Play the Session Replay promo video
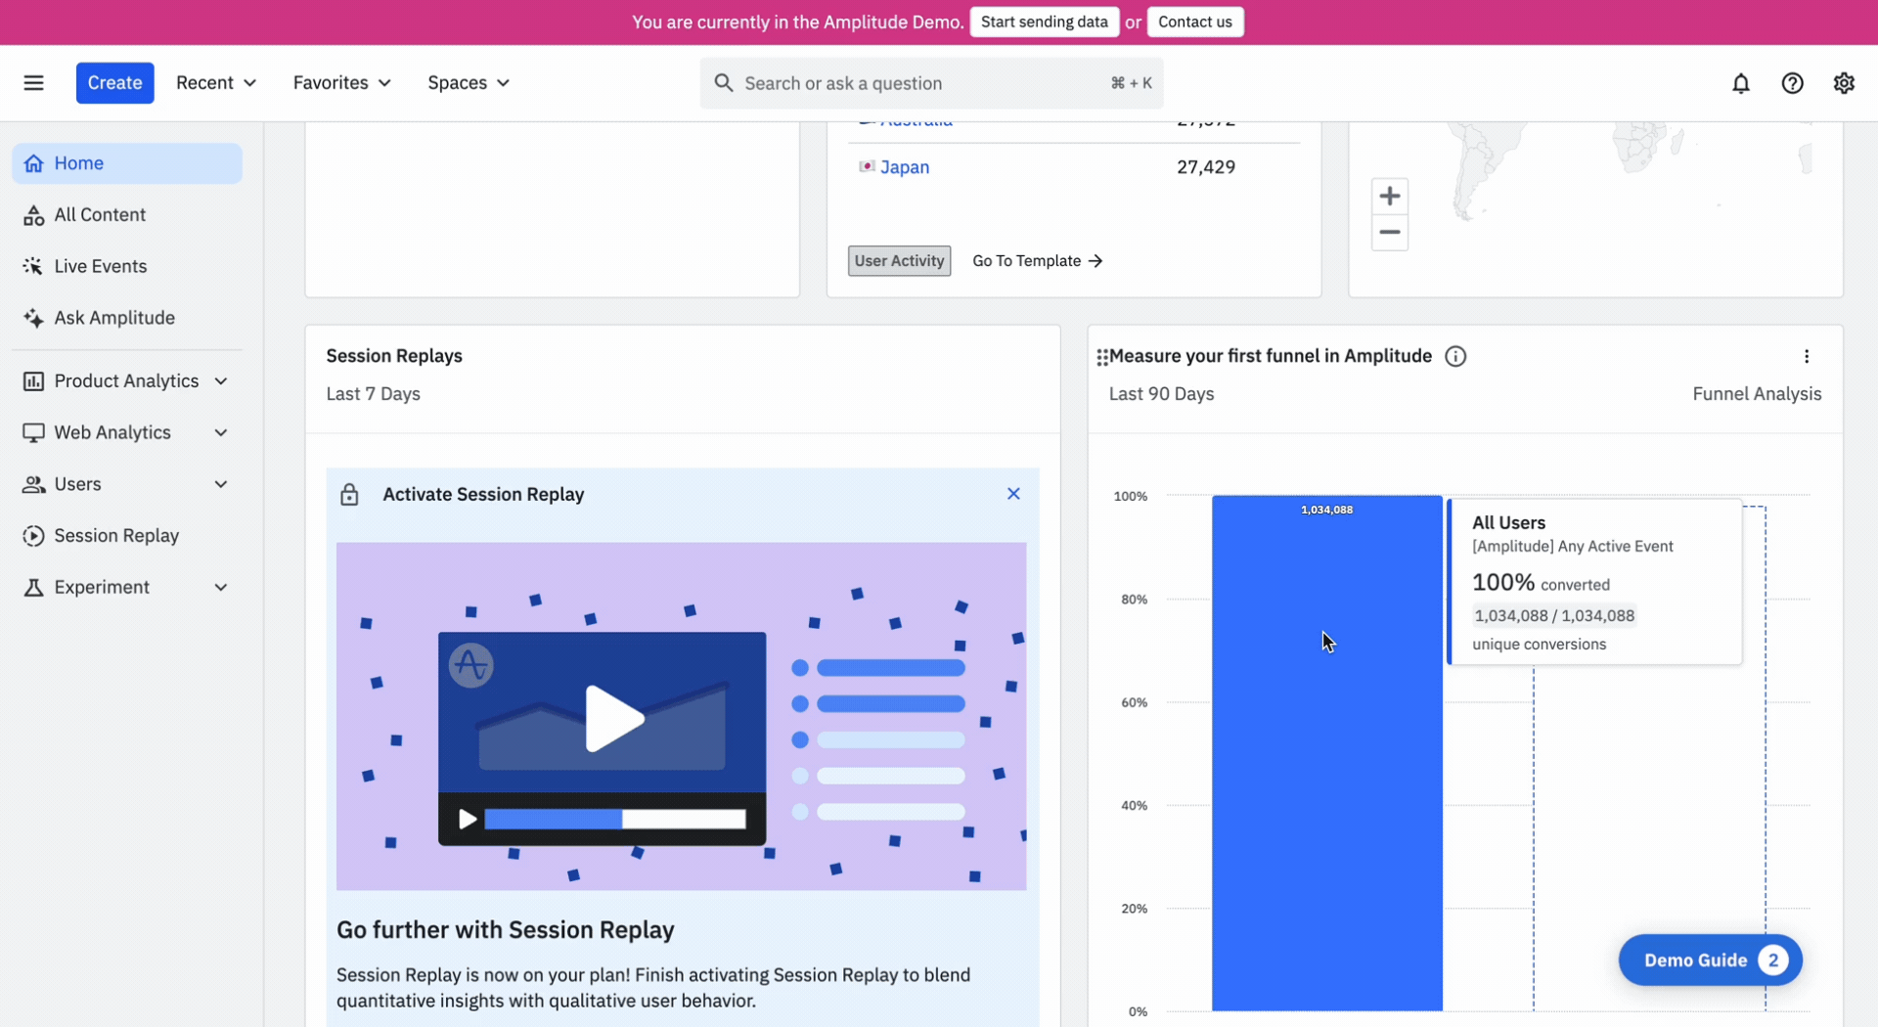Screen dimensions: 1878x1027 (613, 719)
